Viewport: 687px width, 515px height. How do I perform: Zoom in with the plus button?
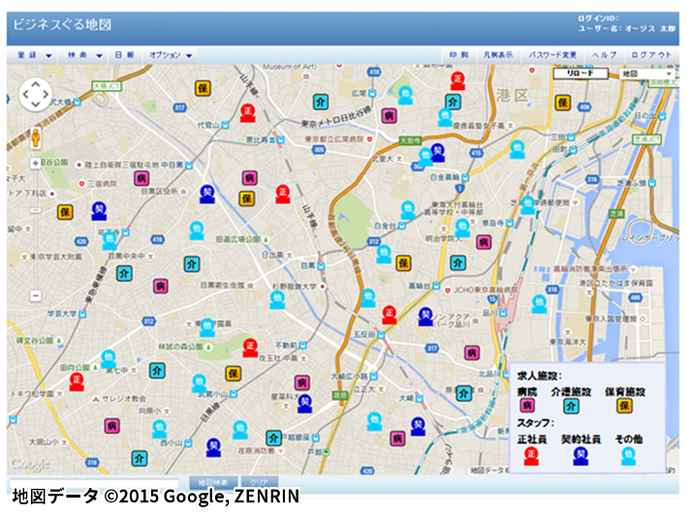[36, 164]
